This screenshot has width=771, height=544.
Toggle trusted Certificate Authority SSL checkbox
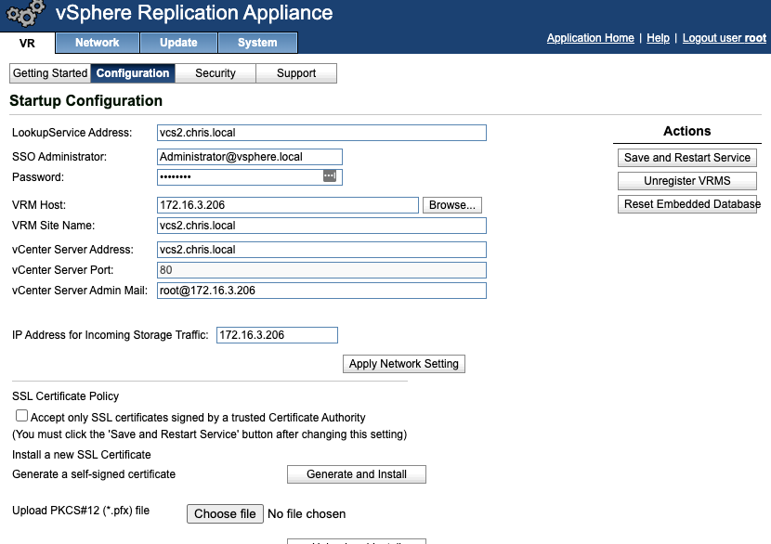21,416
